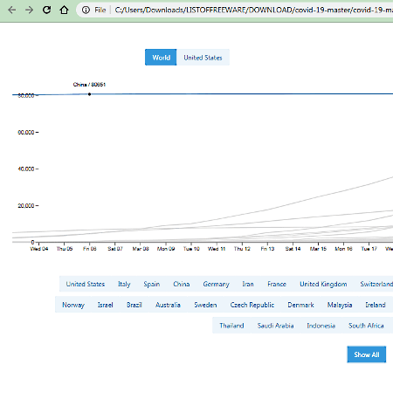Image resolution: width=393 pixels, height=399 pixels.
Task: Click the 60,000 y-axis label
Action: tap(26, 133)
